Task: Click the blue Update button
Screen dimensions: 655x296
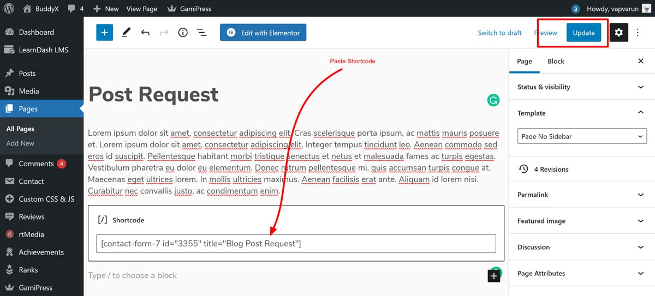Action: pyautogui.click(x=583, y=33)
